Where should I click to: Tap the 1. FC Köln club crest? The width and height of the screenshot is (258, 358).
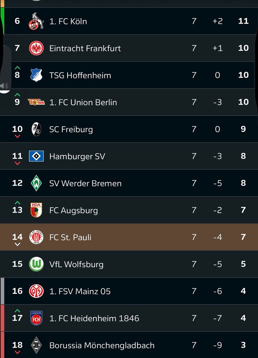(x=36, y=21)
